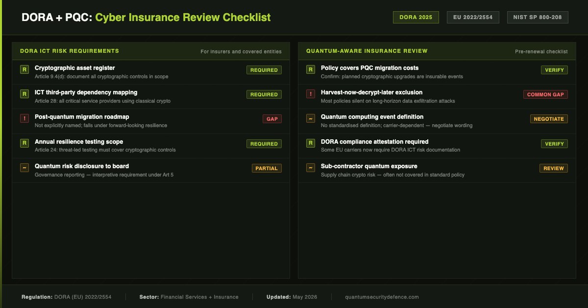The height and width of the screenshot is (308, 588).
Task: Click the Quantum computing event definition title
Action: (x=372, y=117)
